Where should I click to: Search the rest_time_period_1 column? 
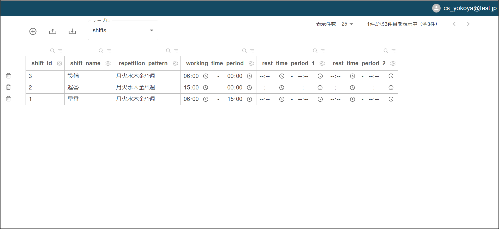click(x=315, y=51)
